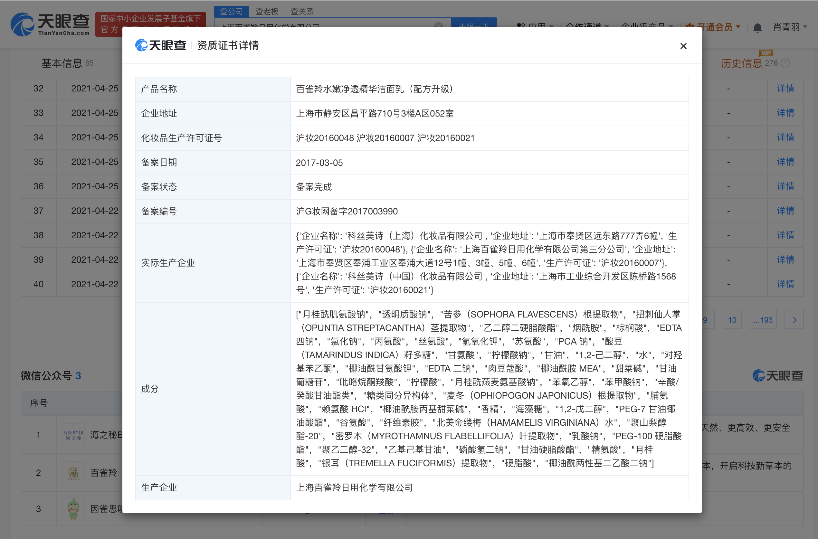Go to next page arrow

pyautogui.click(x=794, y=320)
